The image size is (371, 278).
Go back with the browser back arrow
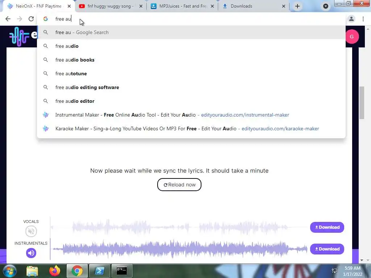(x=8, y=19)
